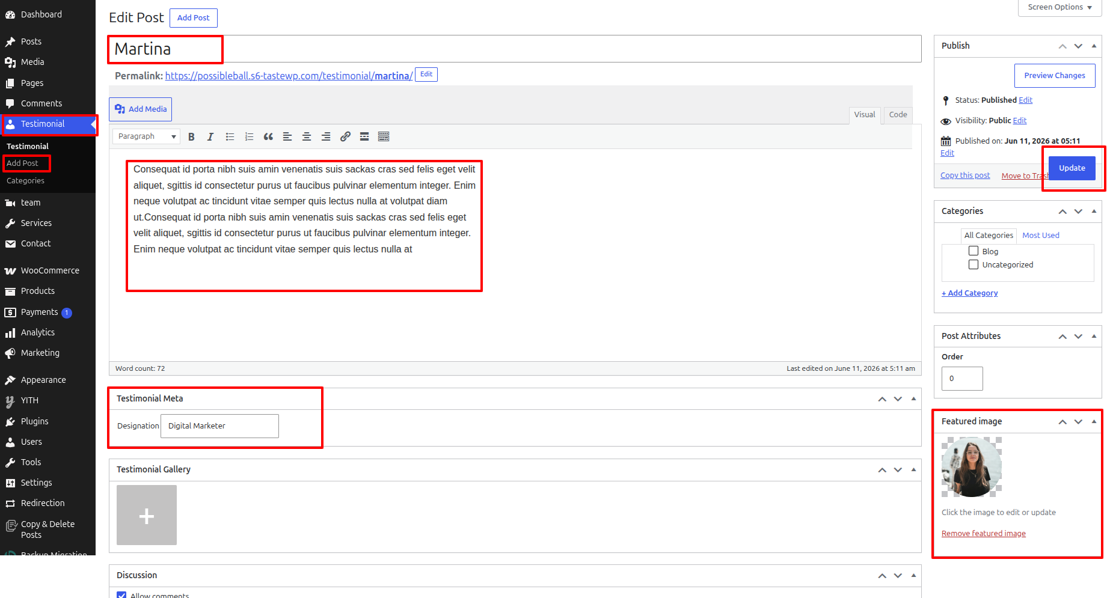Toggle bold formatting in editor toolbar
The image size is (1110, 598).
pyautogui.click(x=191, y=136)
